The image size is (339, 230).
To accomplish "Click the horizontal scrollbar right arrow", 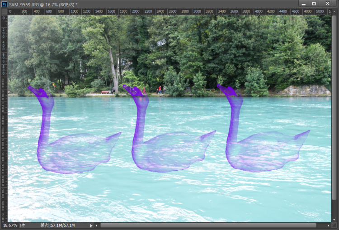I will coord(328,225).
